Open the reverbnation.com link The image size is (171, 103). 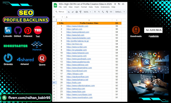click(x=79, y=97)
